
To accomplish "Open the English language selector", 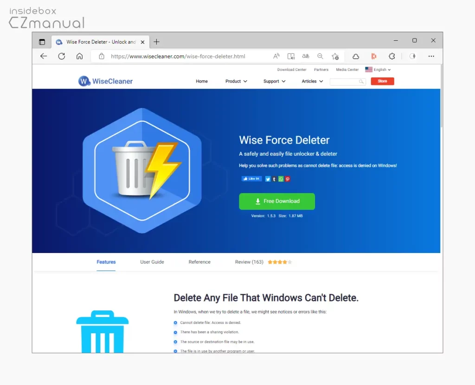I will (x=378, y=69).
